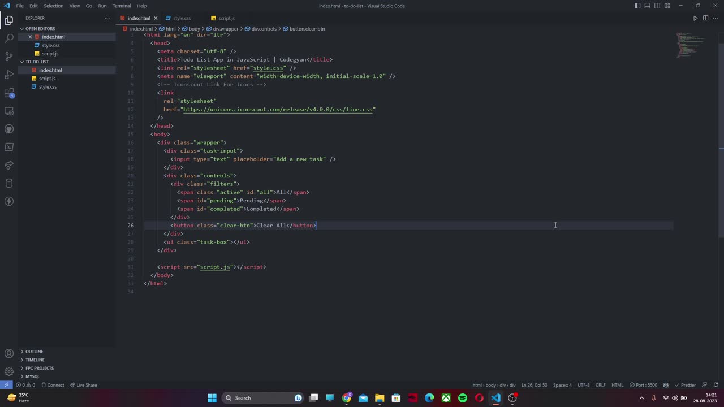
Task: Open the Accounts icon in activity bar
Action: (9, 354)
